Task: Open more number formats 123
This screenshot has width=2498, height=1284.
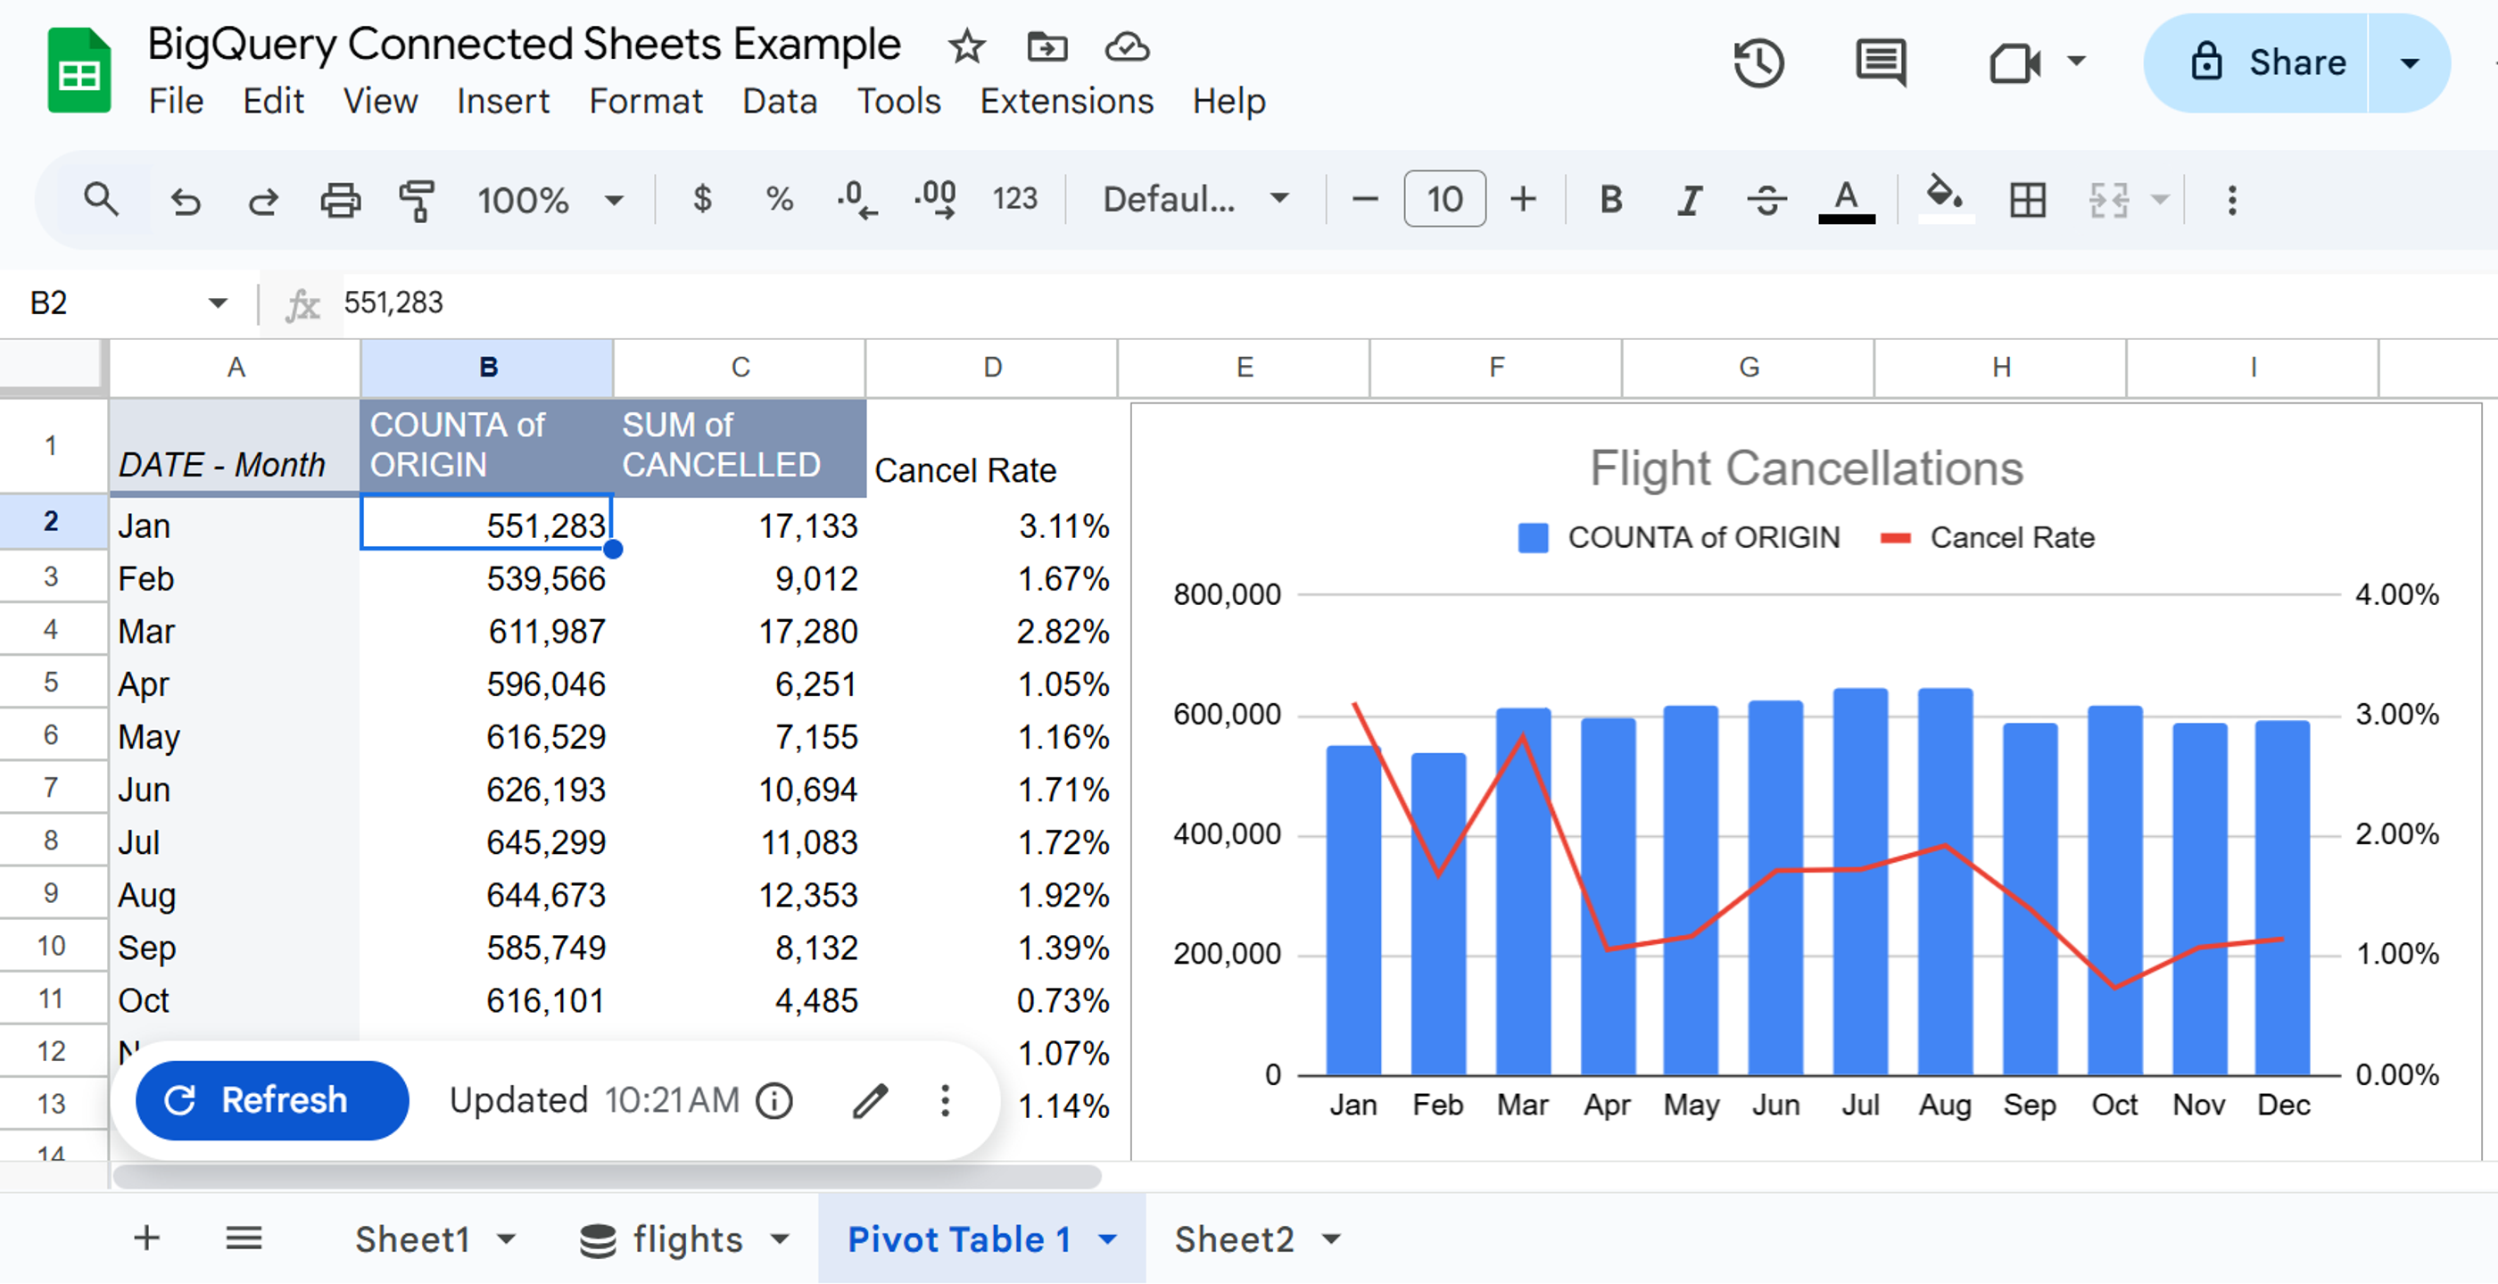Action: pos(1014,200)
